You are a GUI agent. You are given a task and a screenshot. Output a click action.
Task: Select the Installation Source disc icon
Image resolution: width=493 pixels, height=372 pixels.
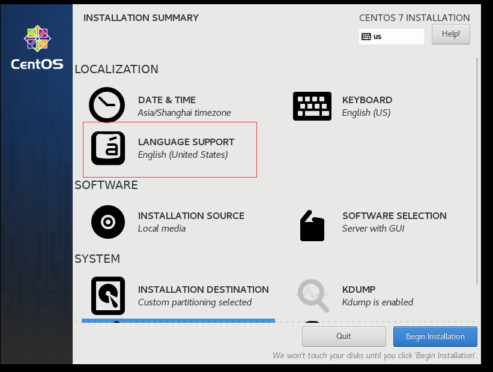pos(108,222)
